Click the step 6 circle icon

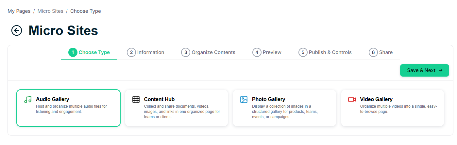(373, 52)
